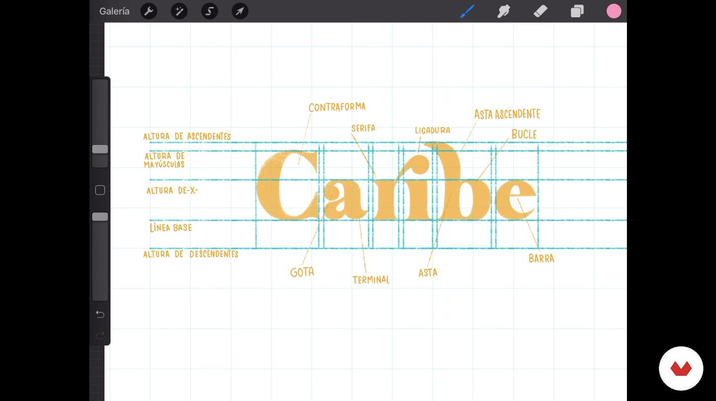Click the 'TERMINAL' label on canvas
Screen dimensions: 716x401
pyautogui.click(x=371, y=280)
